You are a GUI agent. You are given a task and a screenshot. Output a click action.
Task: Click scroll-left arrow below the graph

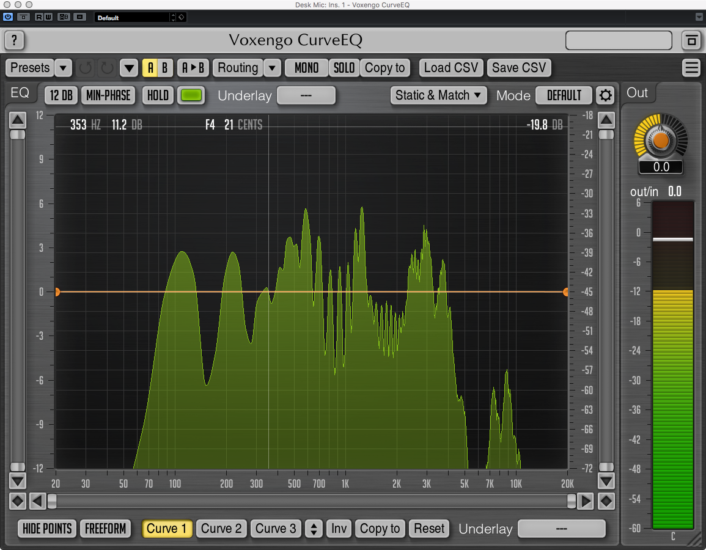point(37,502)
